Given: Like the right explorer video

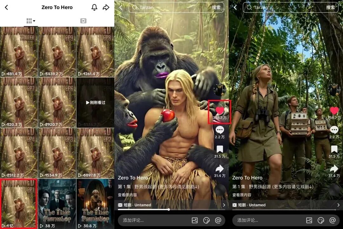Looking at the screenshot, I should point(334,111).
